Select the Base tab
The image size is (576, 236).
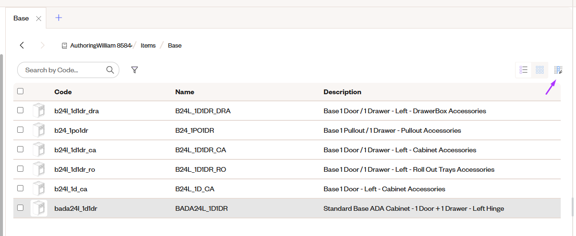[21, 18]
